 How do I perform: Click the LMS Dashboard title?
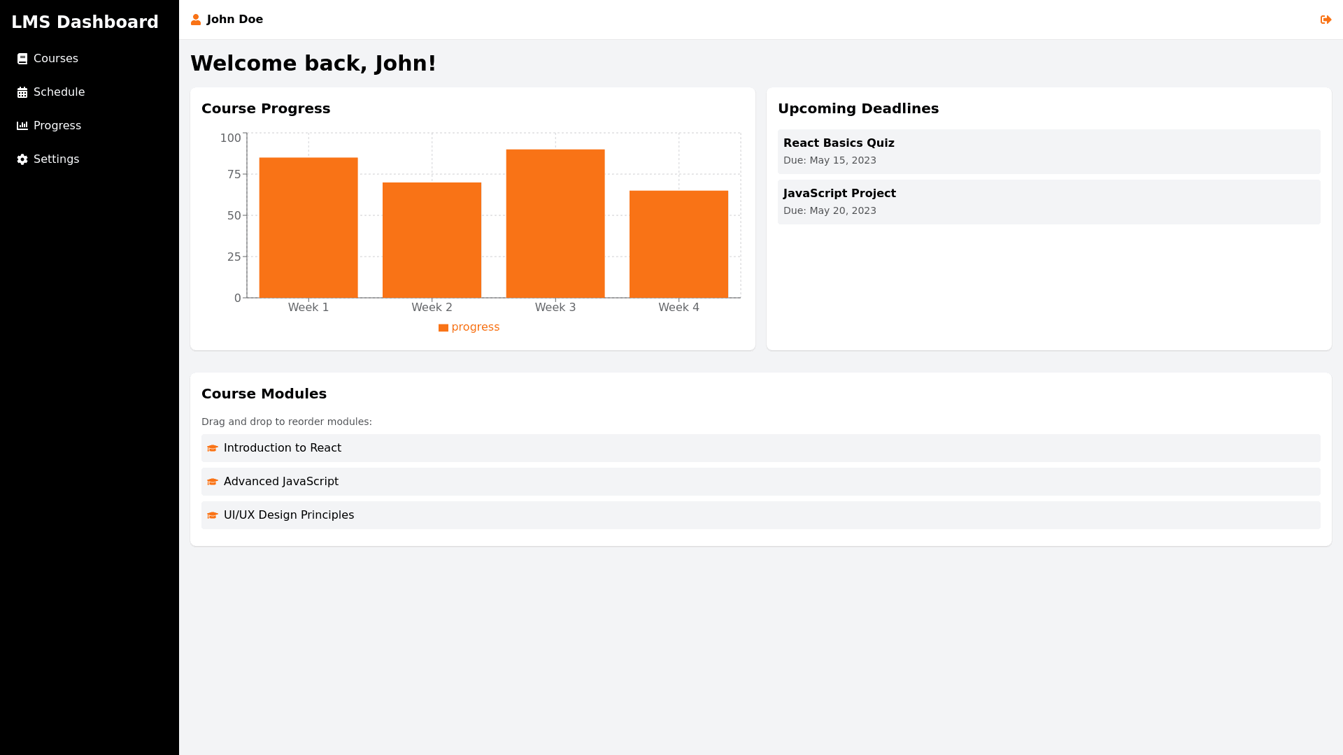click(85, 22)
